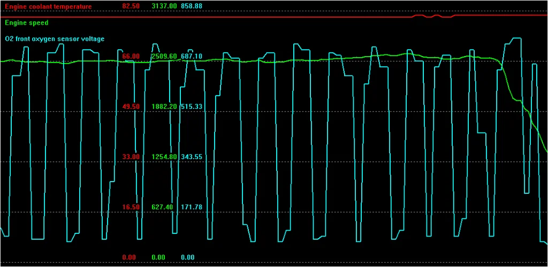Click the red axis value 49.50
The width and height of the screenshot is (548, 267).
click(x=131, y=106)
